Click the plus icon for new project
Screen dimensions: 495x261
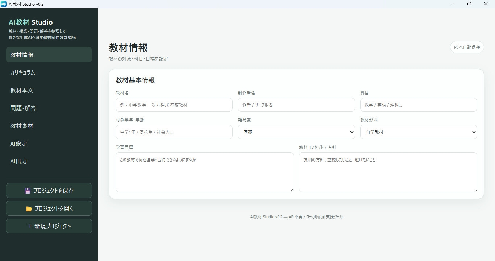(x=30, y=226)
